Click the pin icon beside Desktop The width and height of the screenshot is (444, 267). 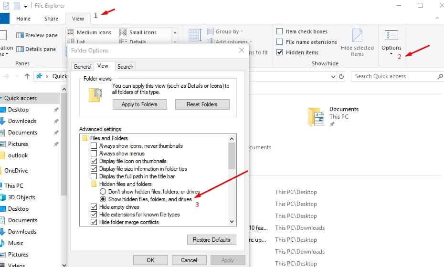tap(56, 110)
